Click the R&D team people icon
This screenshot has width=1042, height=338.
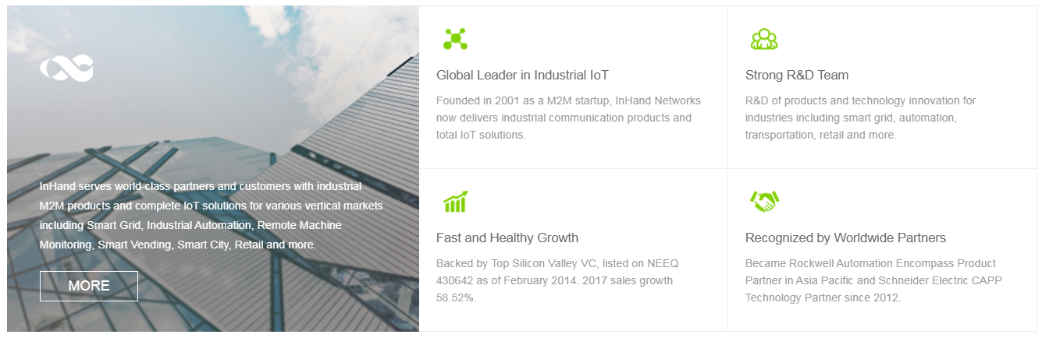[763, 39]
